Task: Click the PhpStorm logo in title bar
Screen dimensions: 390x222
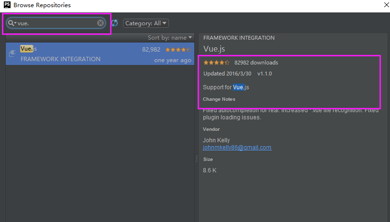Action: 7,5
